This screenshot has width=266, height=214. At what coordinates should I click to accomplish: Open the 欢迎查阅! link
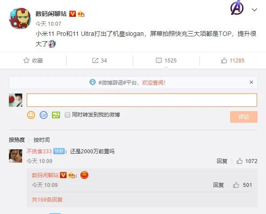click(x=154, y=82)
